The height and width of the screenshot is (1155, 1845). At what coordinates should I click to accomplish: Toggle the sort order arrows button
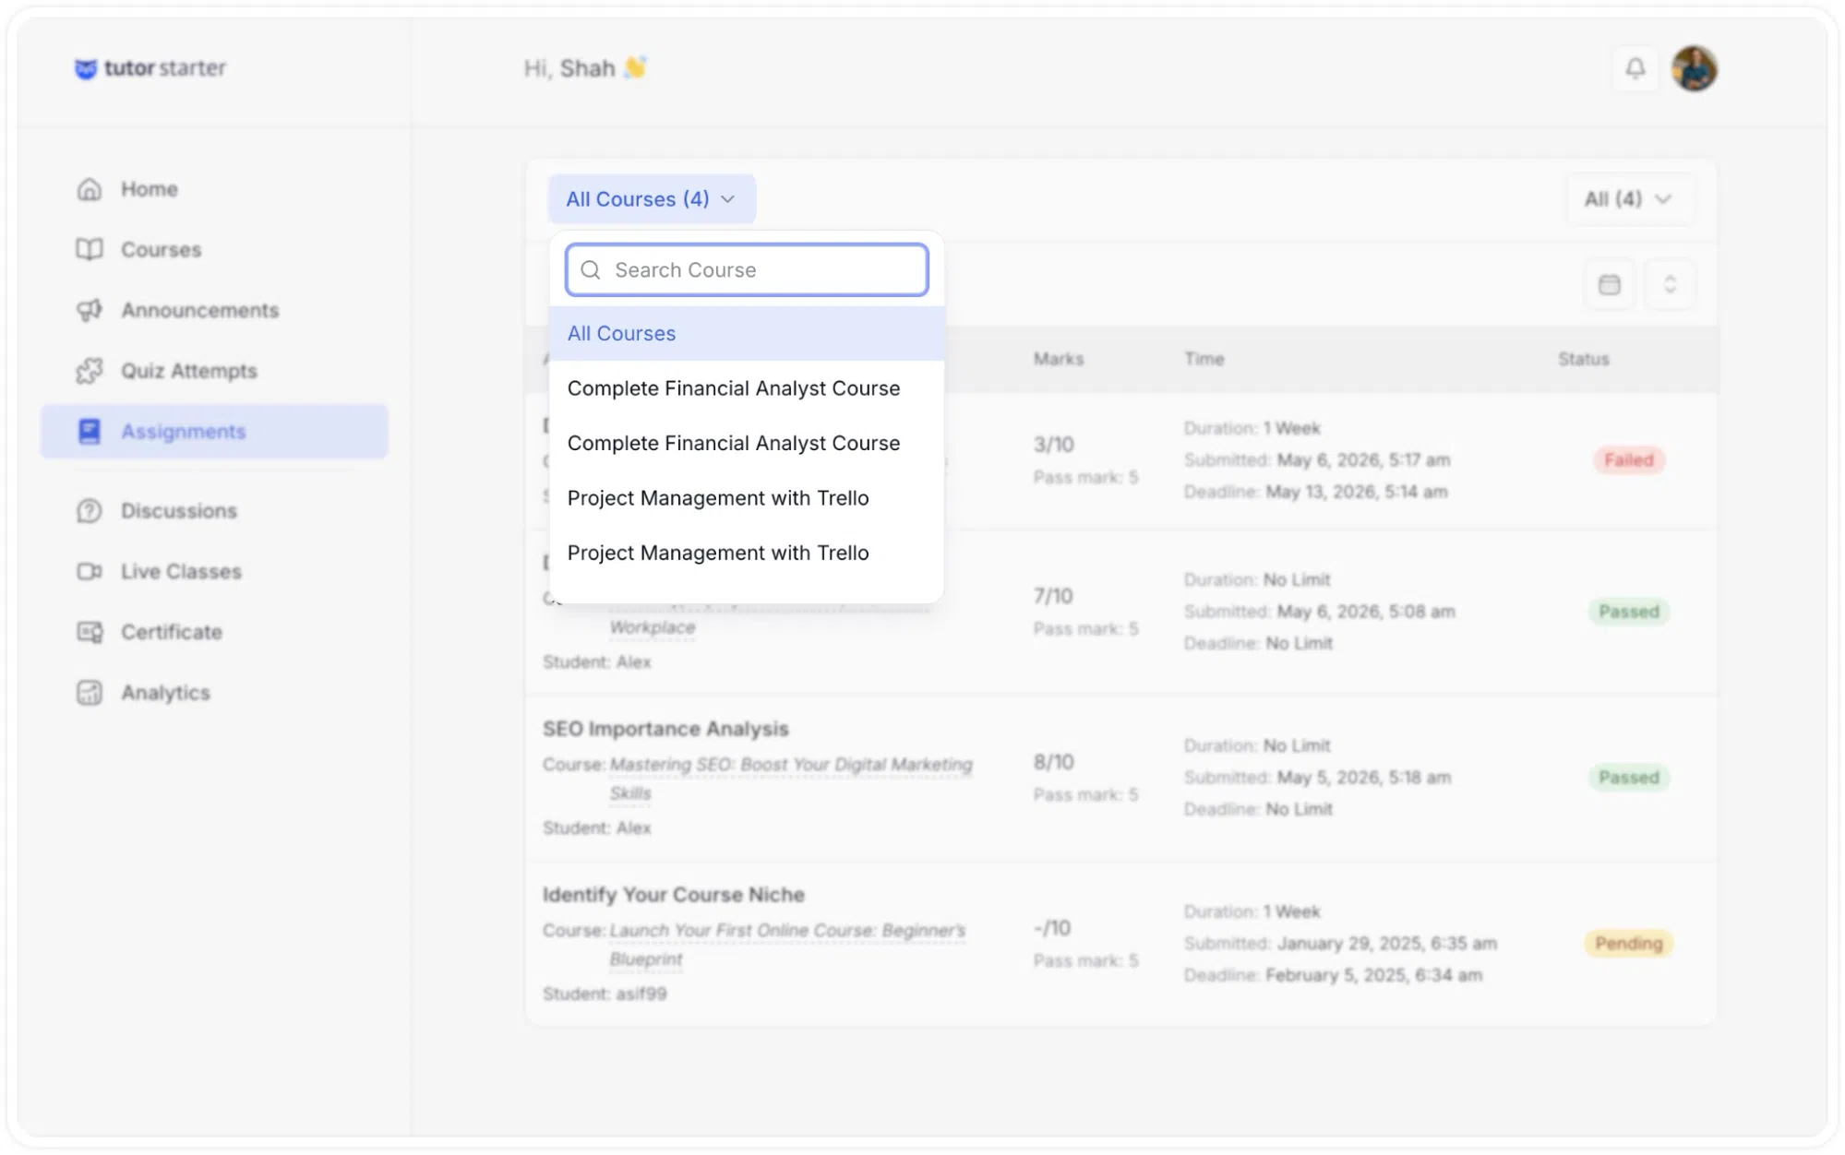[1670, 284]
